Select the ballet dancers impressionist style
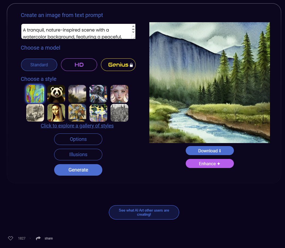This screenshot has width=285, height=248. [98, 113]
